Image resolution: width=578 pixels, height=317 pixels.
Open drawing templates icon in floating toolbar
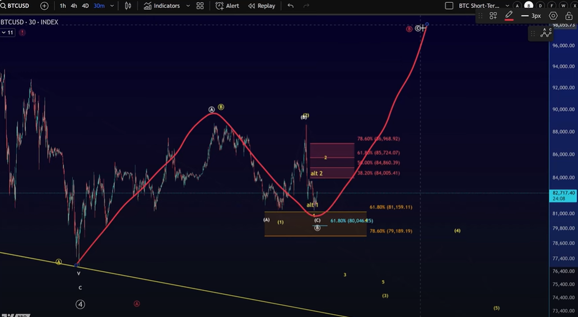point(493,16)
